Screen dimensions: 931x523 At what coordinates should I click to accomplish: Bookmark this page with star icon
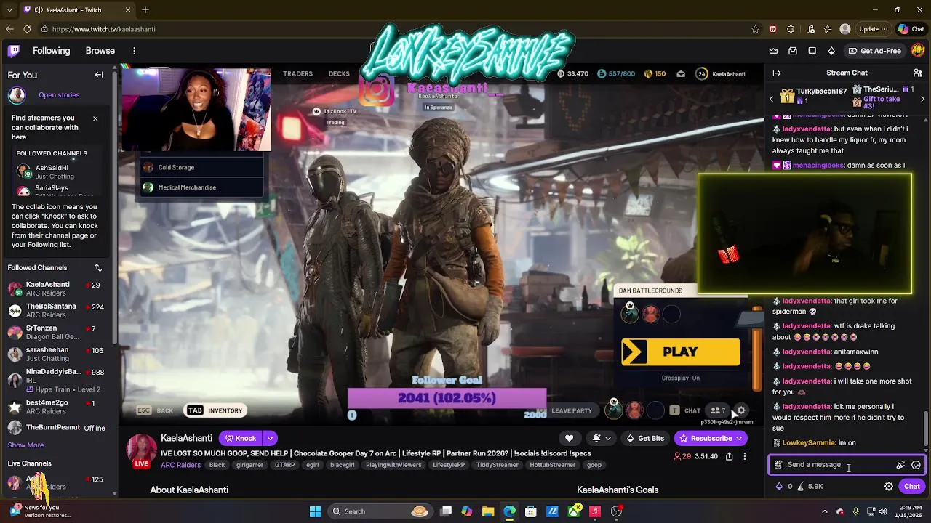coord(755,29)
